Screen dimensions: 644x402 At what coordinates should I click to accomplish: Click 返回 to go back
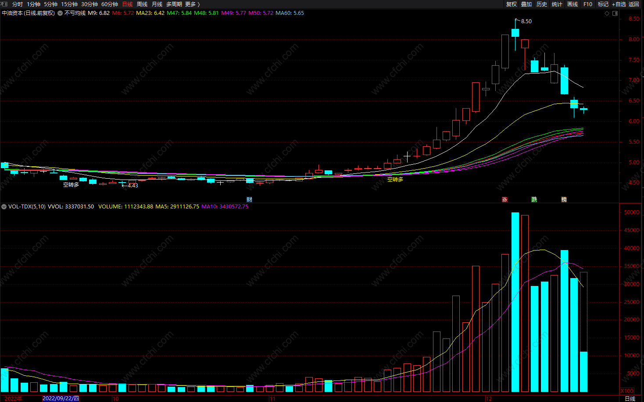634,4
